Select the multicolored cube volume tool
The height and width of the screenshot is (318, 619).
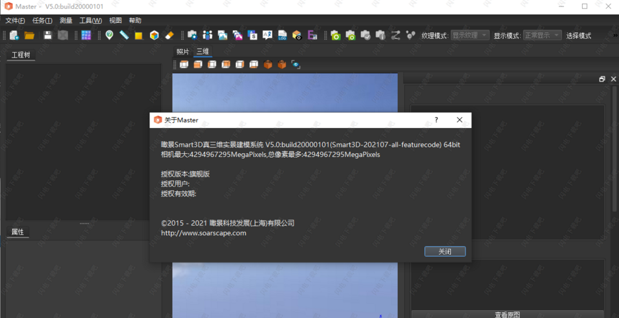154,36
